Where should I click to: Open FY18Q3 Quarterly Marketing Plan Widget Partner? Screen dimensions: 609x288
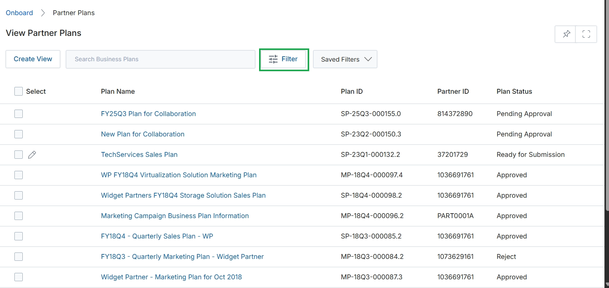(183, 257)
